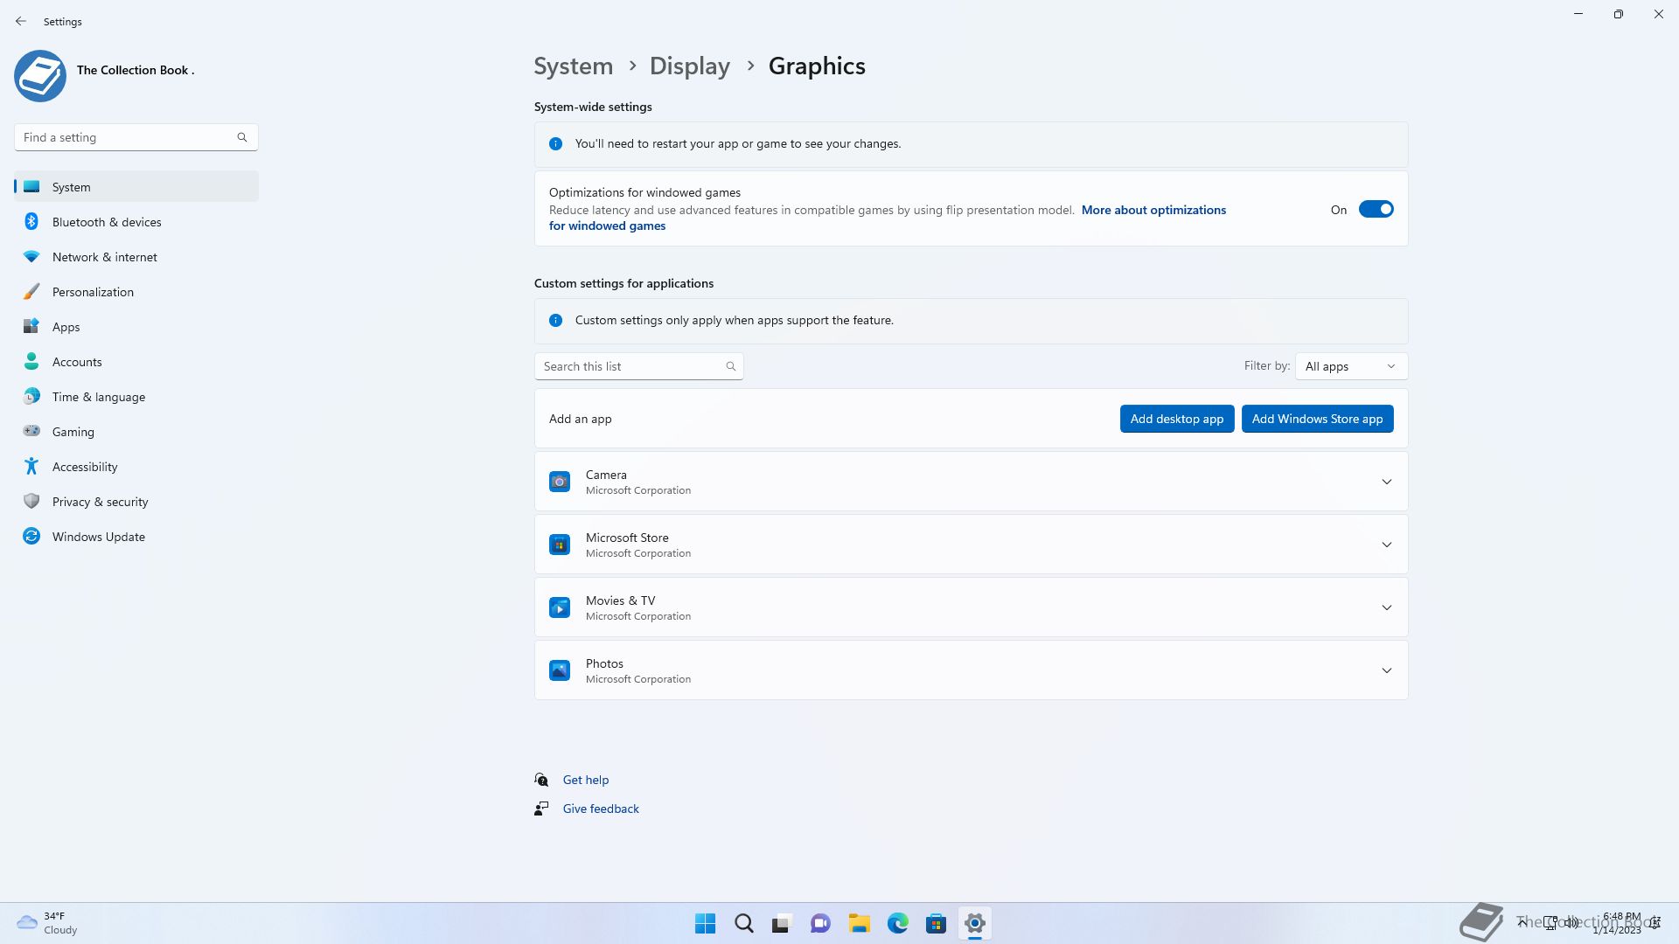
Task: Expand the Movies & TV row chevron
Action: [1387, 607]
